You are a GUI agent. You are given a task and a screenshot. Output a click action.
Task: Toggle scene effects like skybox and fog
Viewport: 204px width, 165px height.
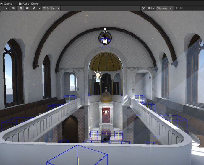tap(34, 8)
